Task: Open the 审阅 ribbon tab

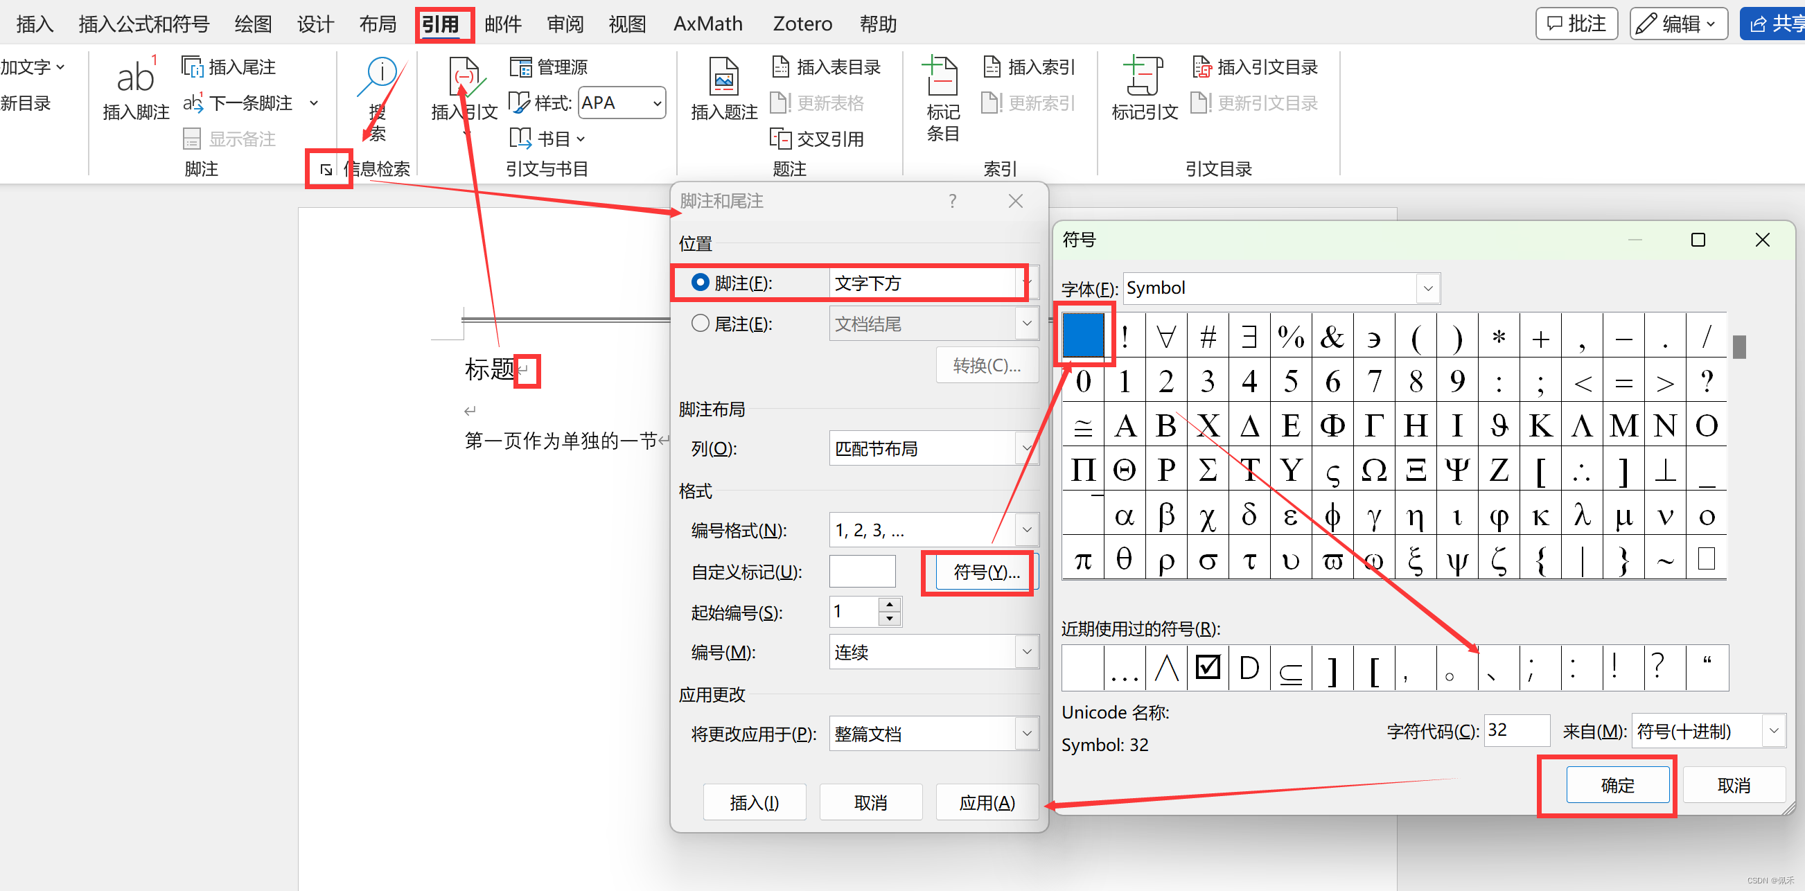Action: [x=565, y=24]
